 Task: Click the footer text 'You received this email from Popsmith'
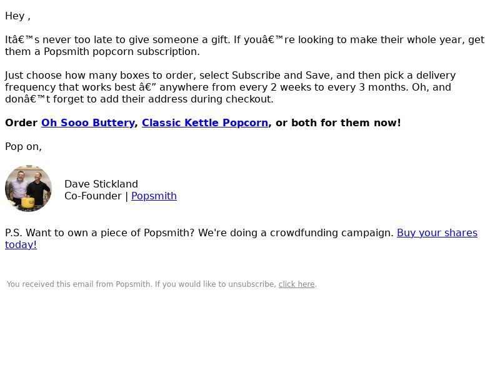coord(79,284)
